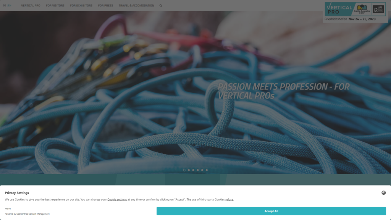Open the globe language selector icon
391x220 pixels.
(383, 193)
